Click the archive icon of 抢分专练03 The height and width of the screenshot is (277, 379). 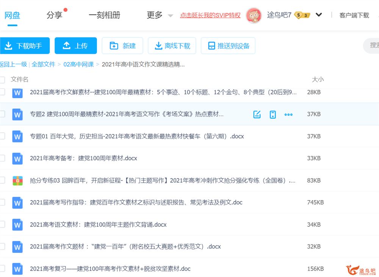pyautogui.click(x=17, y=181)
